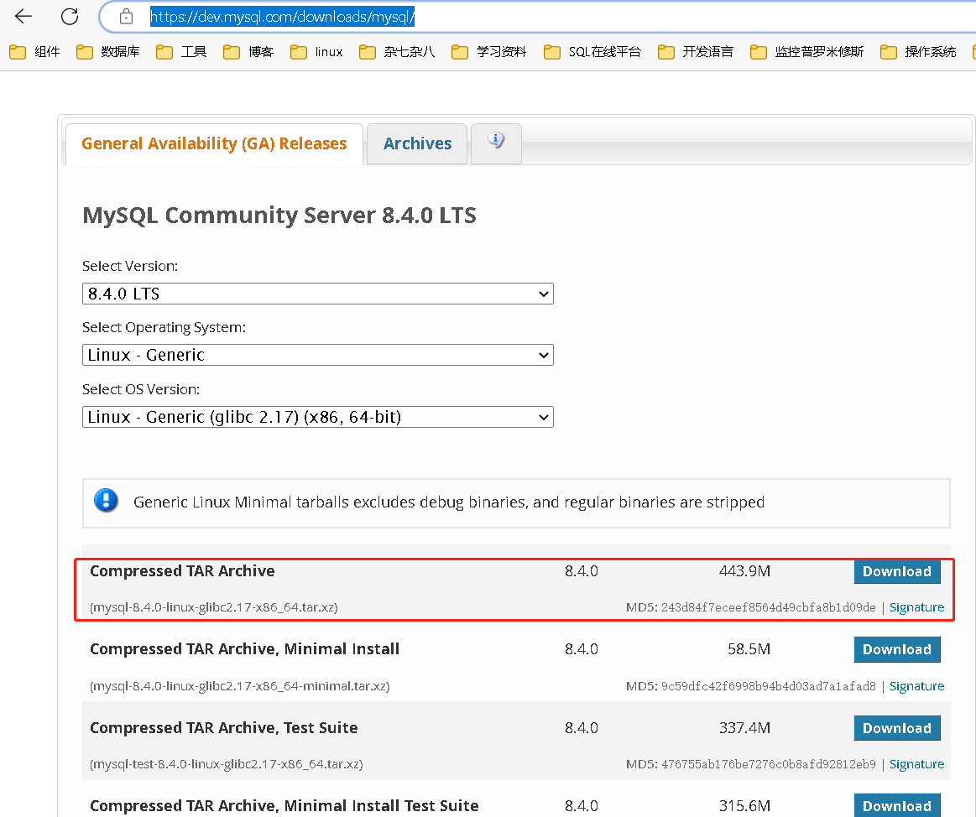Go back with the browser back arrow
The image size is (976, 817).
tap(23, 16)
